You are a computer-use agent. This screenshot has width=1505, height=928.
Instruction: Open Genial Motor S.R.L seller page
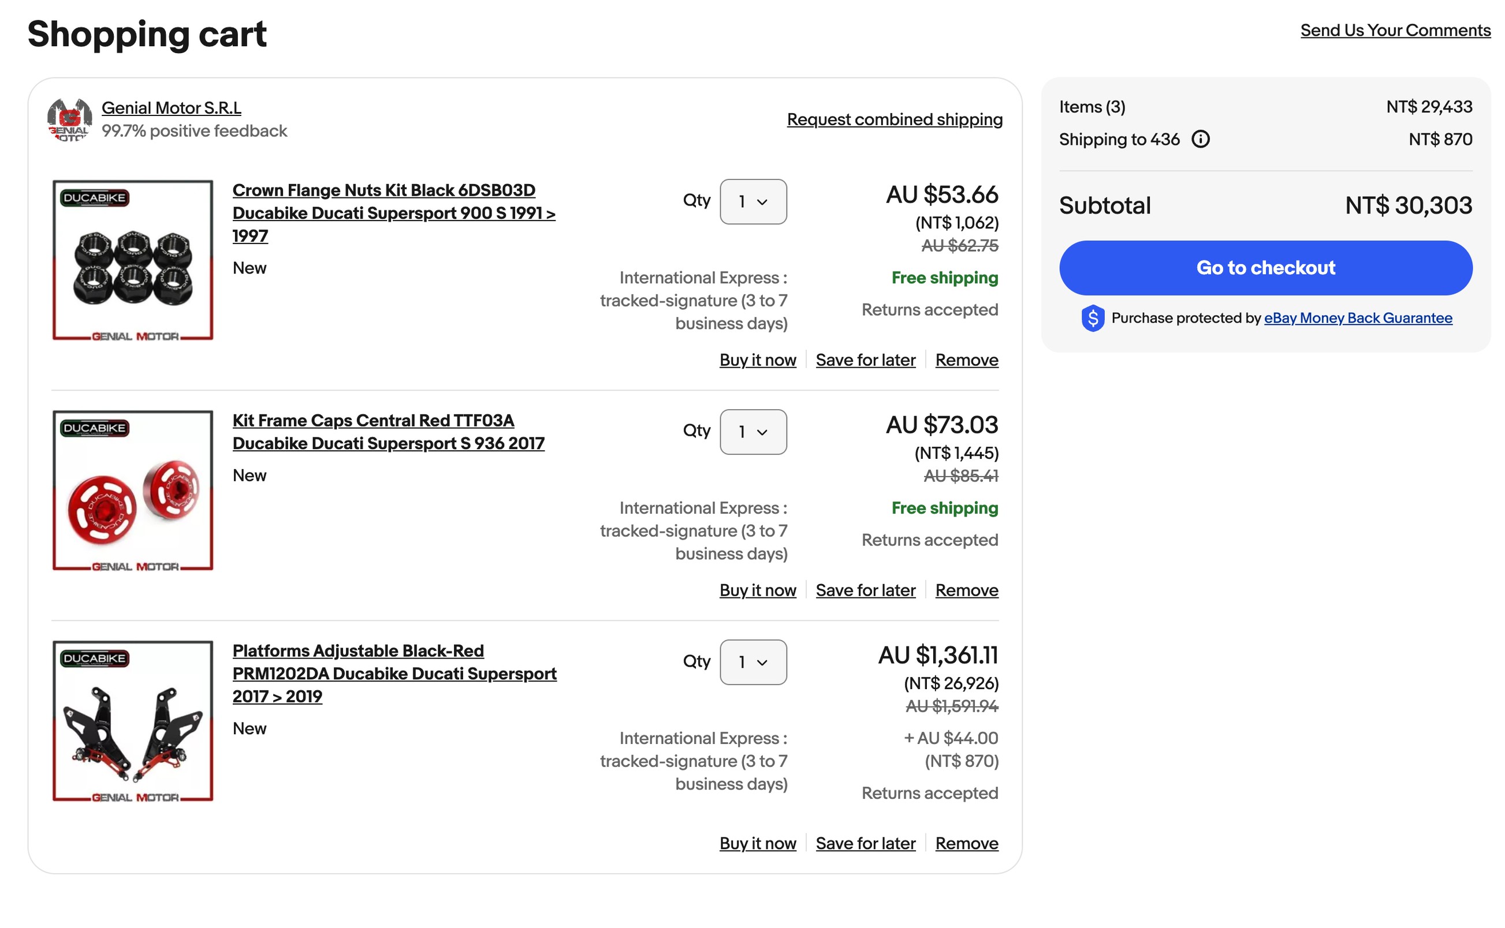pyautogui.click(x=172, y=107)
